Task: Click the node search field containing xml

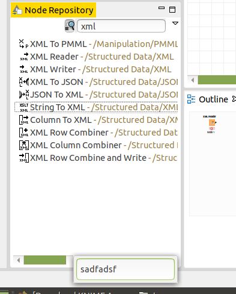Action: pos(121,26)
